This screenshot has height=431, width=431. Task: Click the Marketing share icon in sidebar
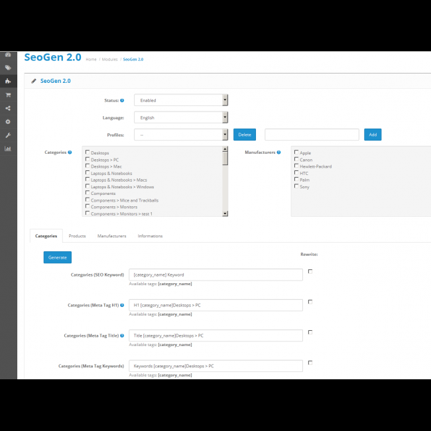point(8,108)
